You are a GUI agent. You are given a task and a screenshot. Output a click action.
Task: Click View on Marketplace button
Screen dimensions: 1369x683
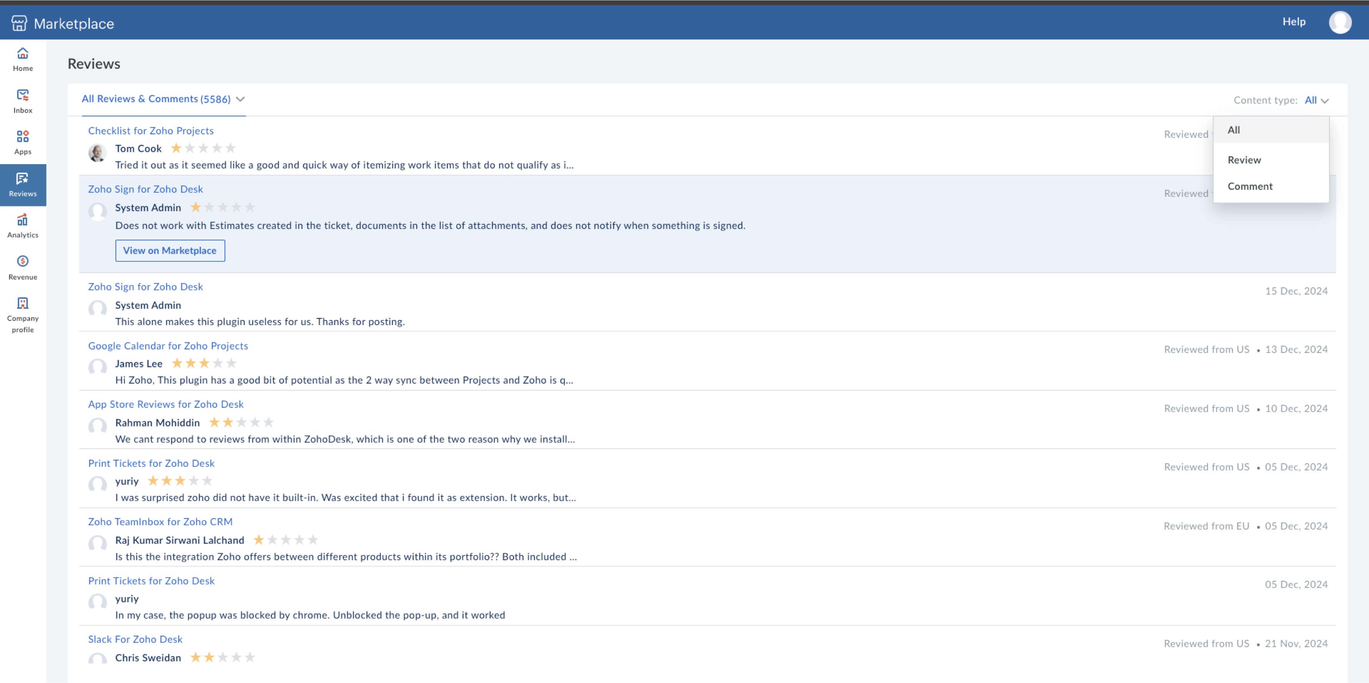(170, 250)
